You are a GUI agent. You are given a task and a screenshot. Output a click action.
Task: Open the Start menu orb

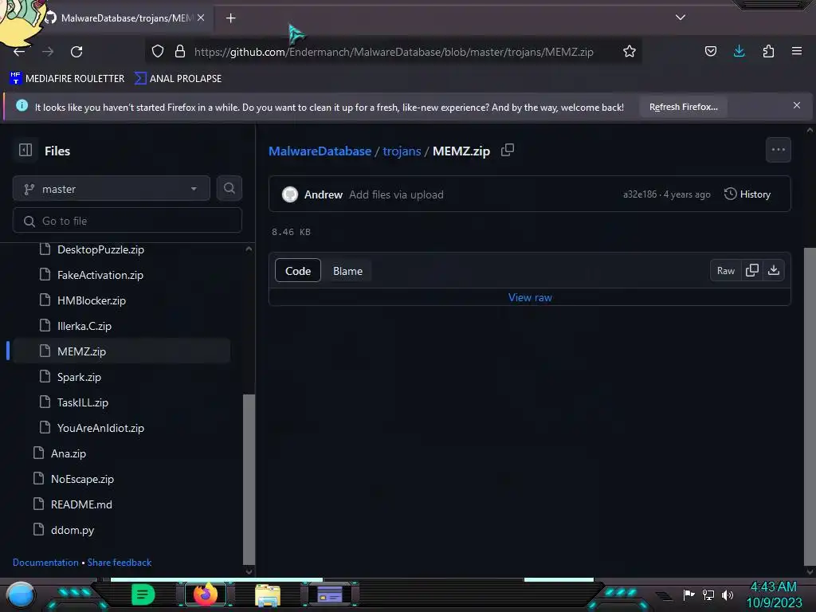[21, 594]
